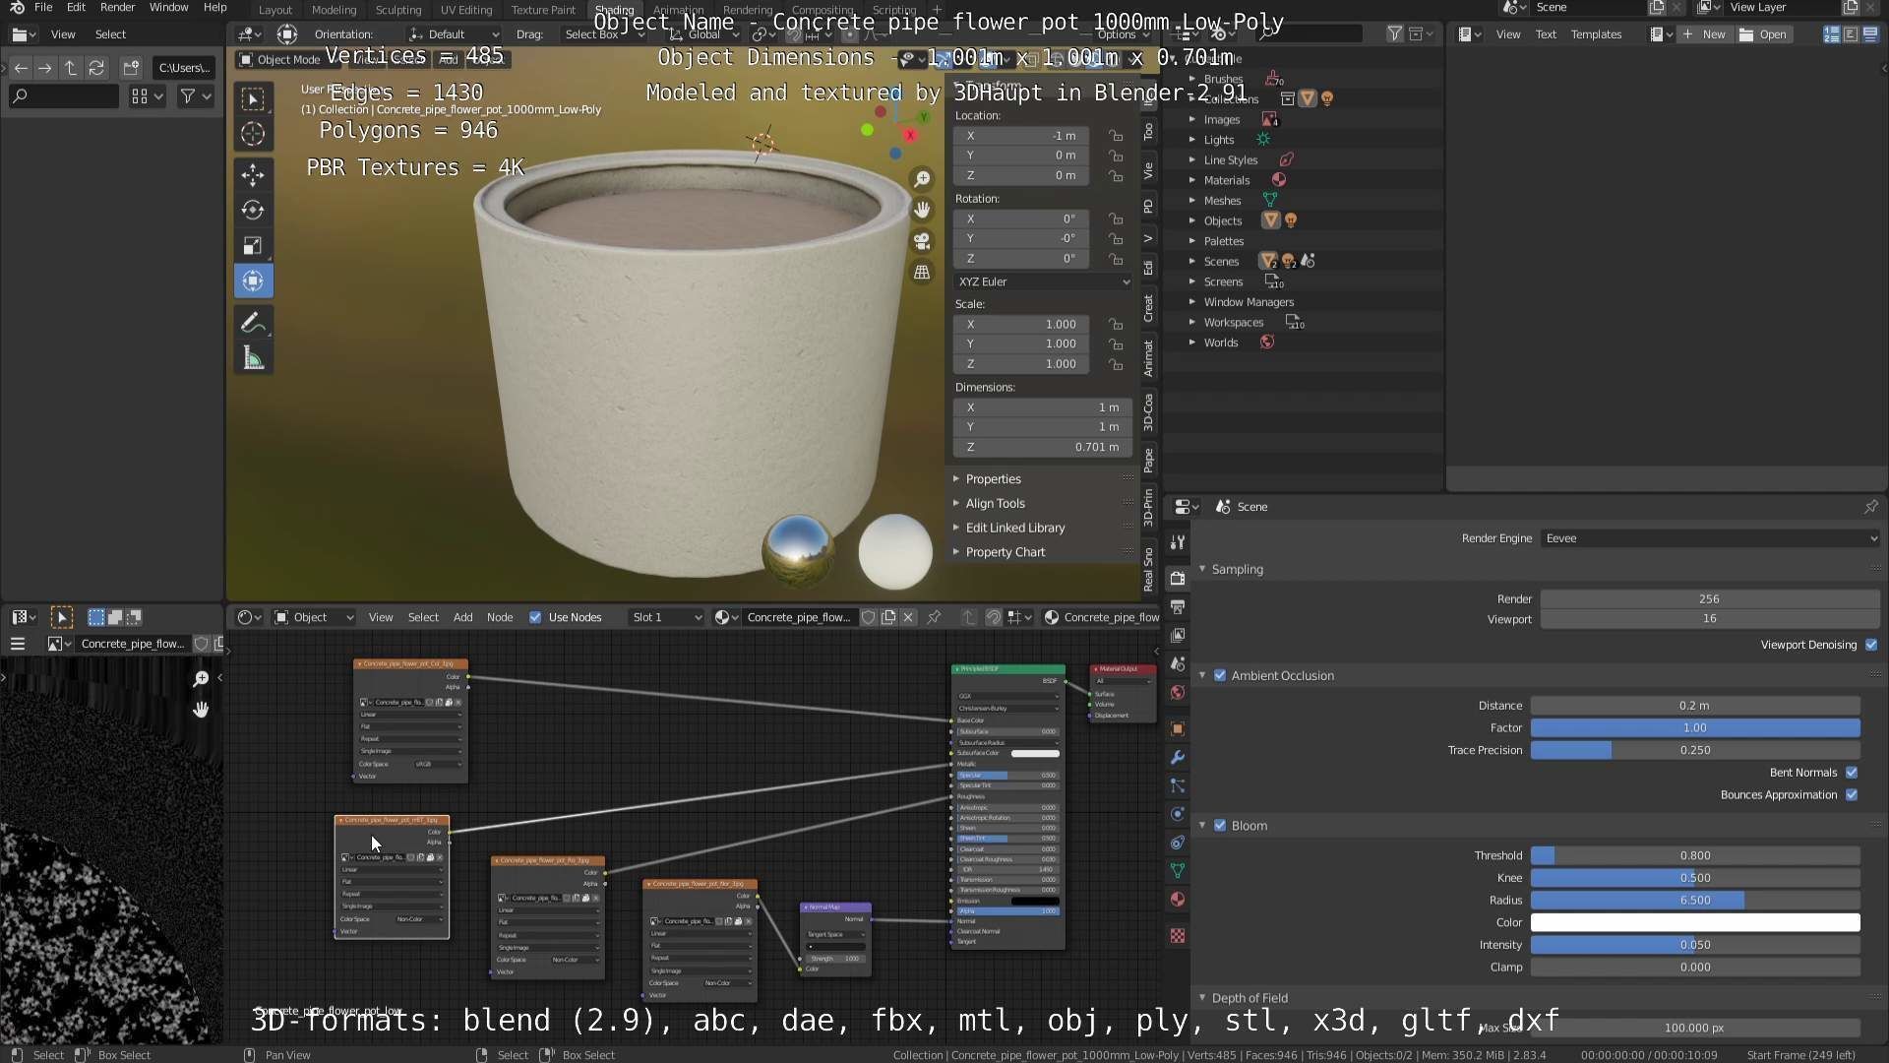Click the Dimensions Z field 0.701 m
The image size is (1889, 1063).
(x=1043, y=447)
